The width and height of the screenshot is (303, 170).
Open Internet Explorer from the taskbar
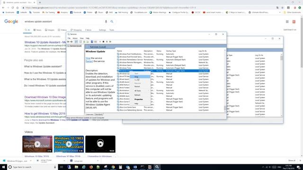coord(84,167)
